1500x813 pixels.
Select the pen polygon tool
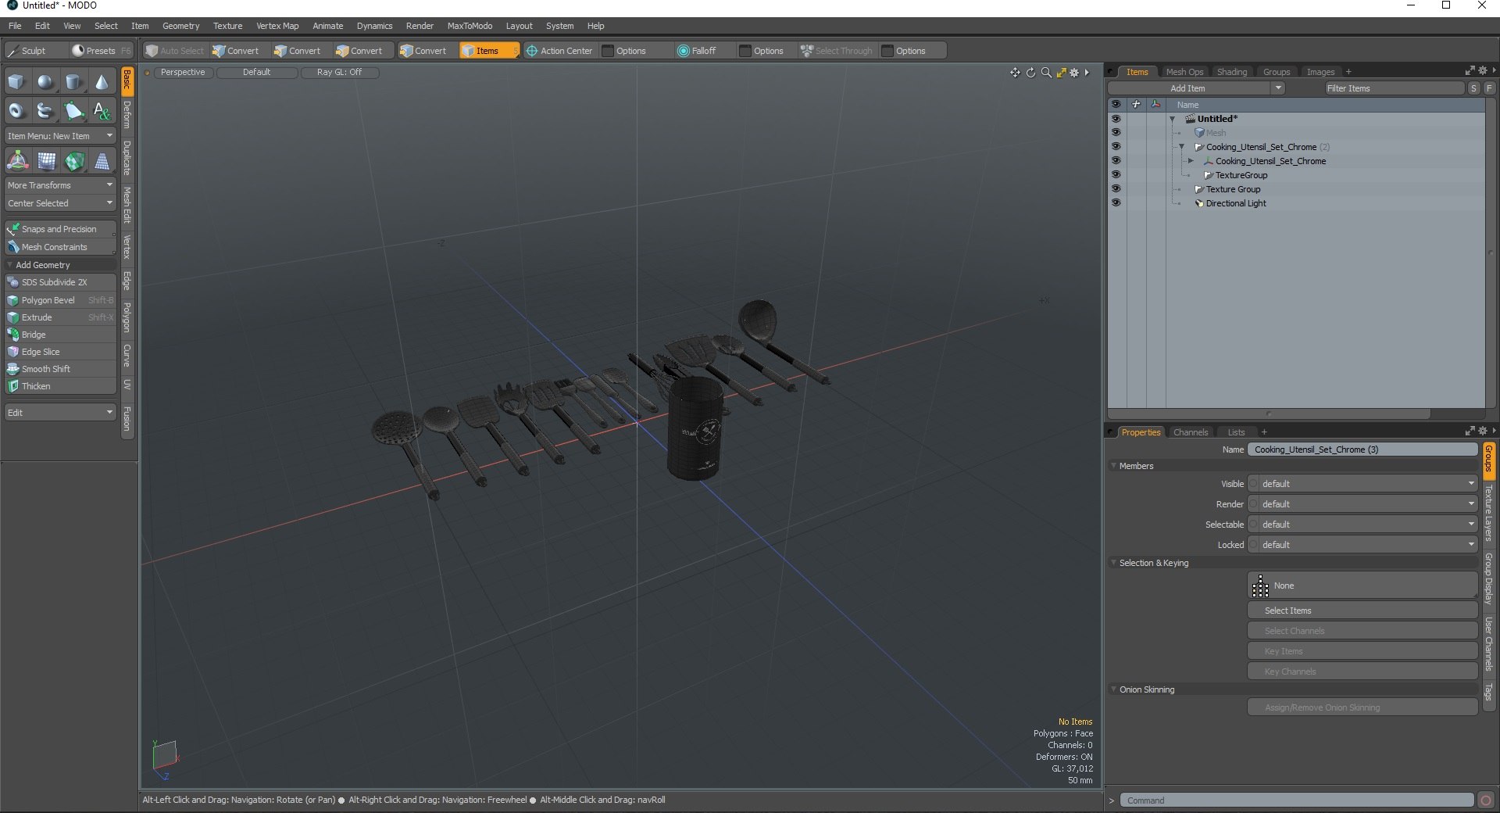[73, 111]
